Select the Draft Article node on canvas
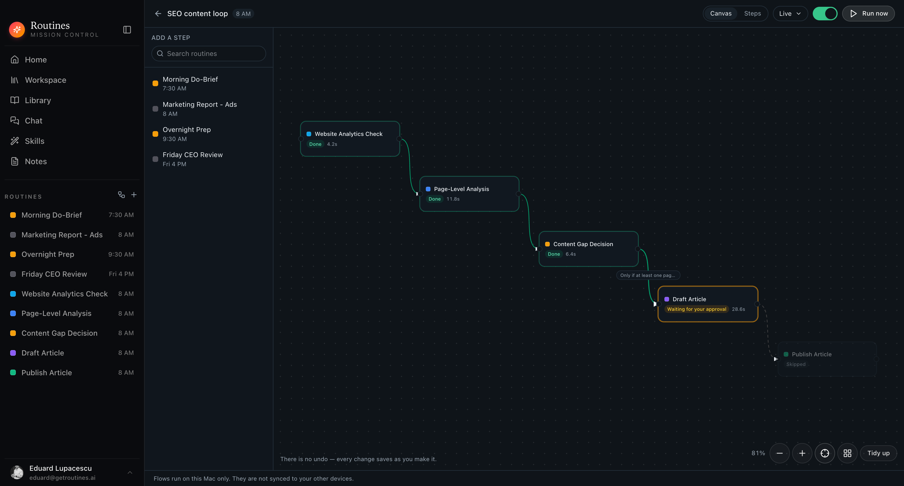 point(708,304)
